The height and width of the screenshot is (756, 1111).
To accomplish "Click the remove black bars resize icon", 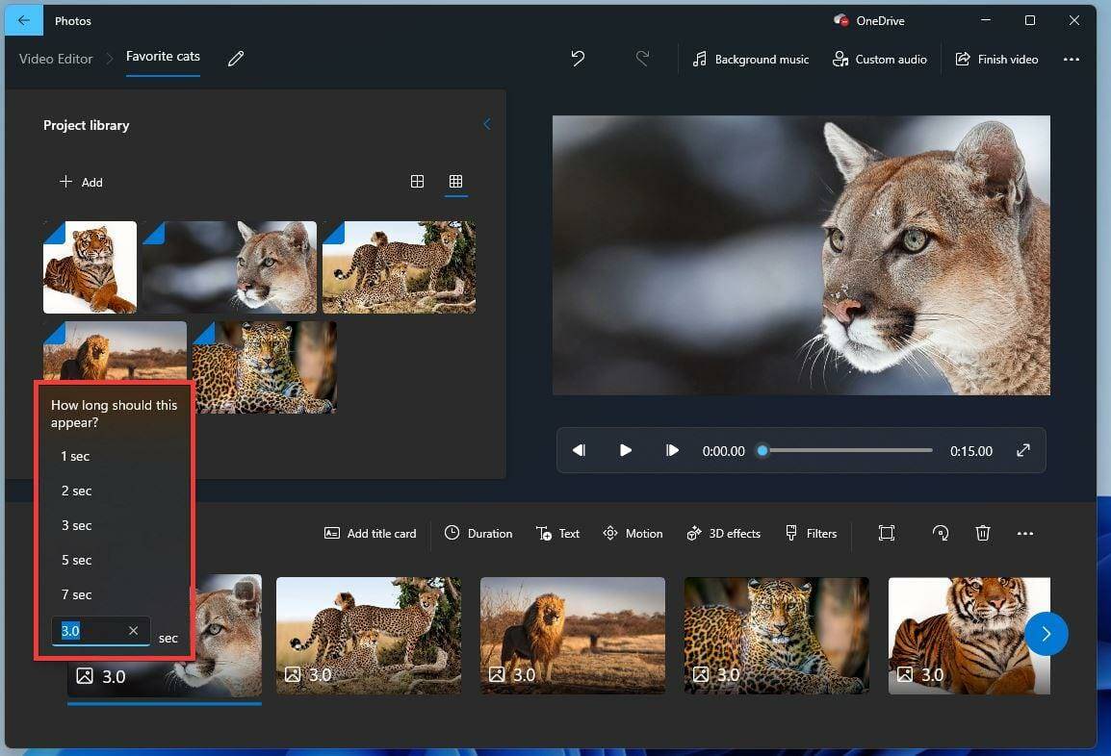I will 887,533.
